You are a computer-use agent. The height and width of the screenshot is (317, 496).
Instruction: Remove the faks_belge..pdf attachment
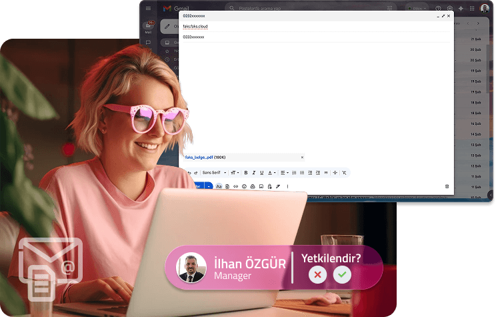click(302, 157)
